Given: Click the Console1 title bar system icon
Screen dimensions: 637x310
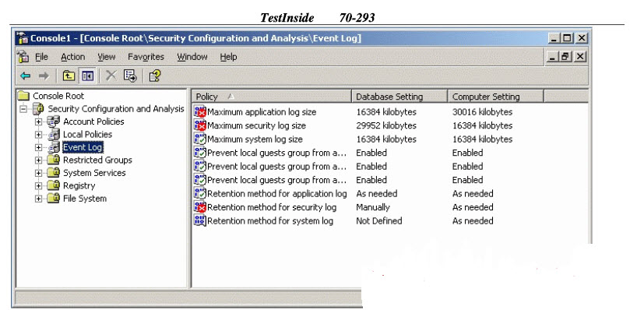Looking at the screenshot, I should (23, 39).
